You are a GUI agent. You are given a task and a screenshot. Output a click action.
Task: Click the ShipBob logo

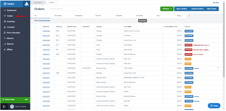click(x=9, y=4)
